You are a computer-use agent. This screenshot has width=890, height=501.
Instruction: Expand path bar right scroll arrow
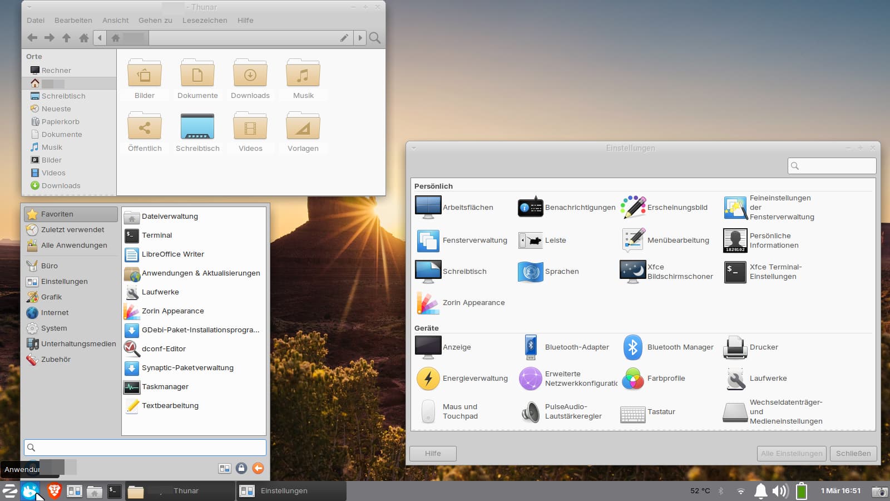(360, 38)
